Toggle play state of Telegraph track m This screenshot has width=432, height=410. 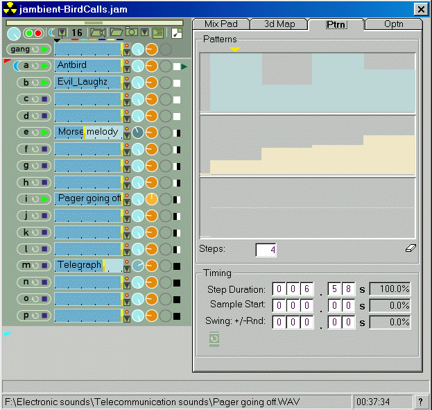[x=45, y=266]
